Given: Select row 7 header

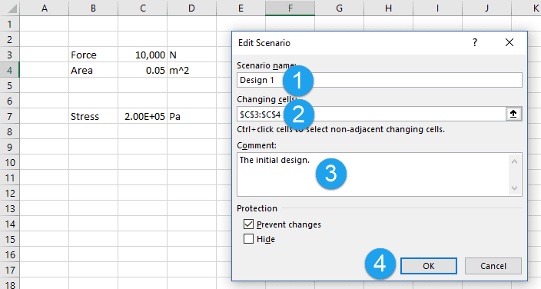Looking at the screenshot, I should [x=10, y=116].
